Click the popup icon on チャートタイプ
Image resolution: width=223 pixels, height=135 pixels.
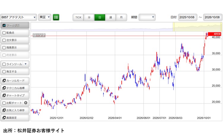pyautogui.click(x=4, y=95)
